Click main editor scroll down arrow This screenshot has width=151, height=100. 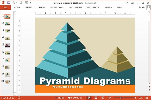(149, 84)
